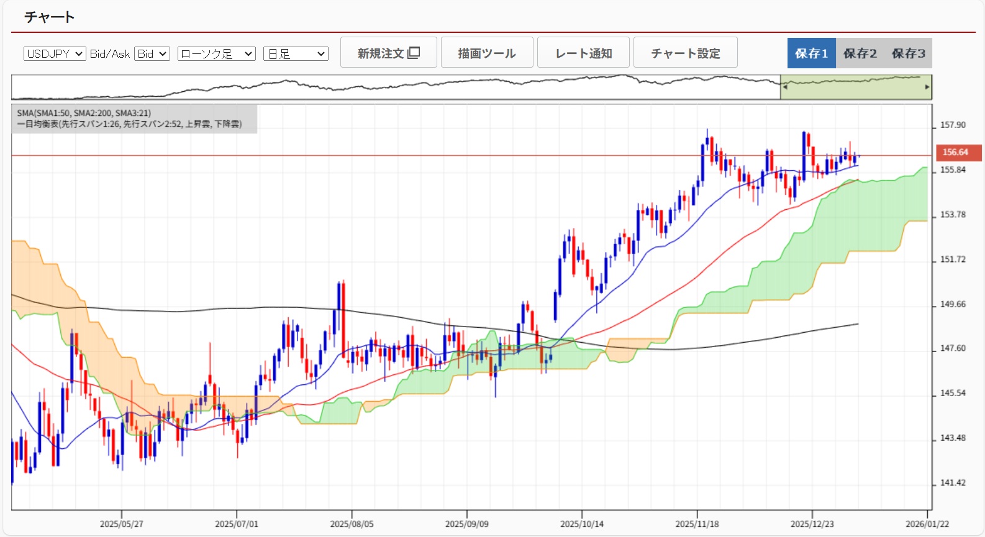Switch to the 保存3 saved layout tab
This screenshot has height=537, width=985.
click(x=908, y=53)
